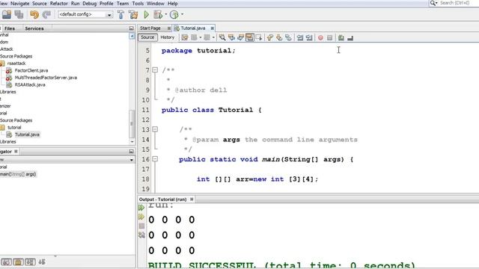
Task: Click Clean and Build Project icon
Action: (x=133, y=14)
